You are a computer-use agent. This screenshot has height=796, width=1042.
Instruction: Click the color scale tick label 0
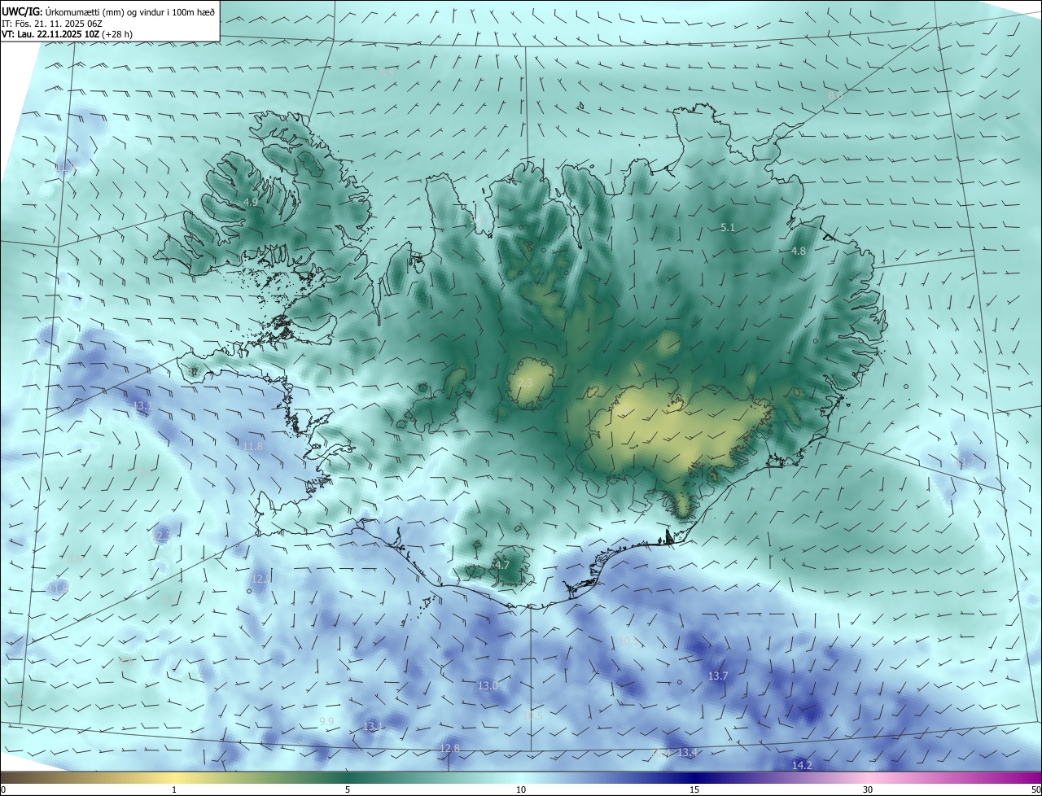[x=3, y=789]
